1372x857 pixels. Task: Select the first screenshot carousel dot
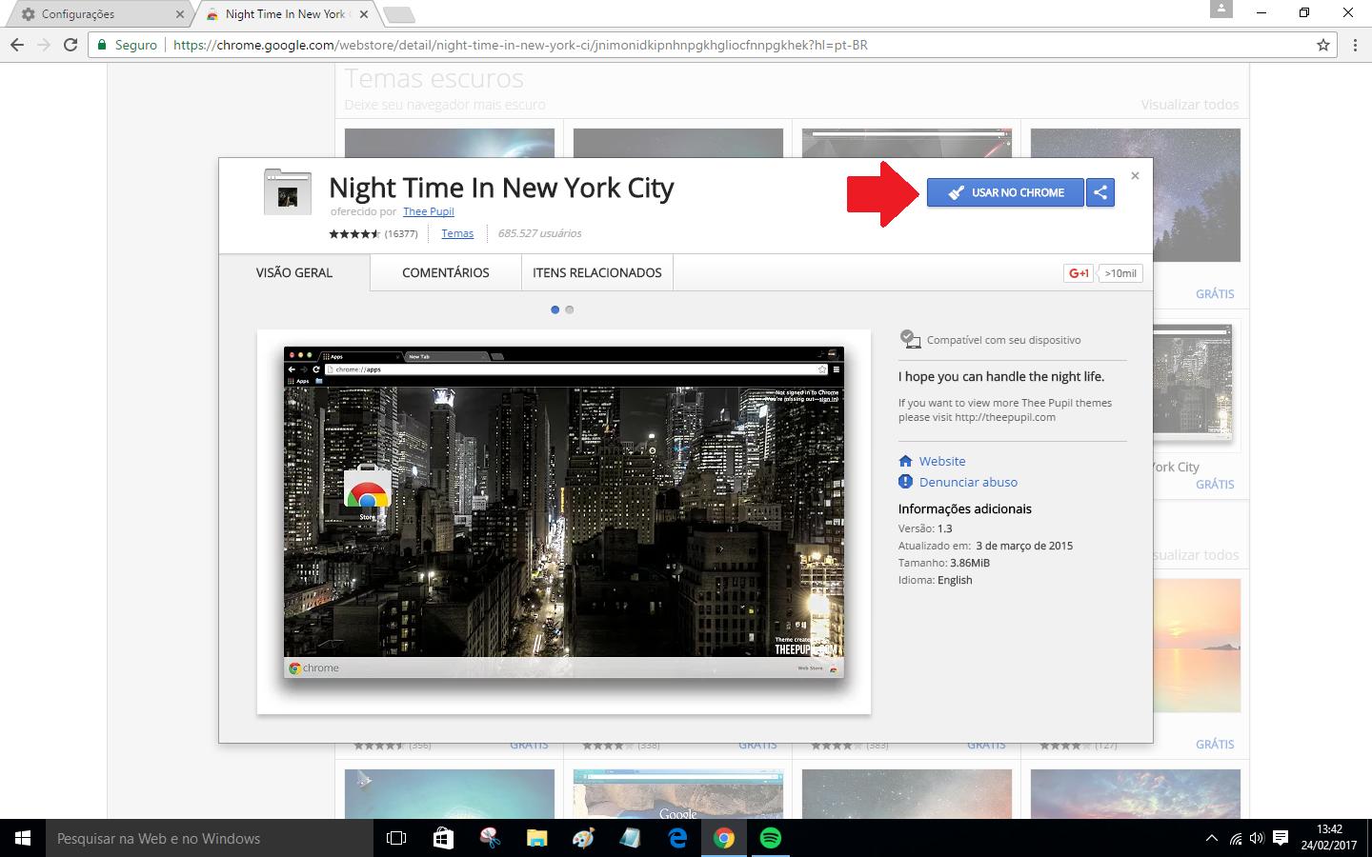click(x=555, y=309)
